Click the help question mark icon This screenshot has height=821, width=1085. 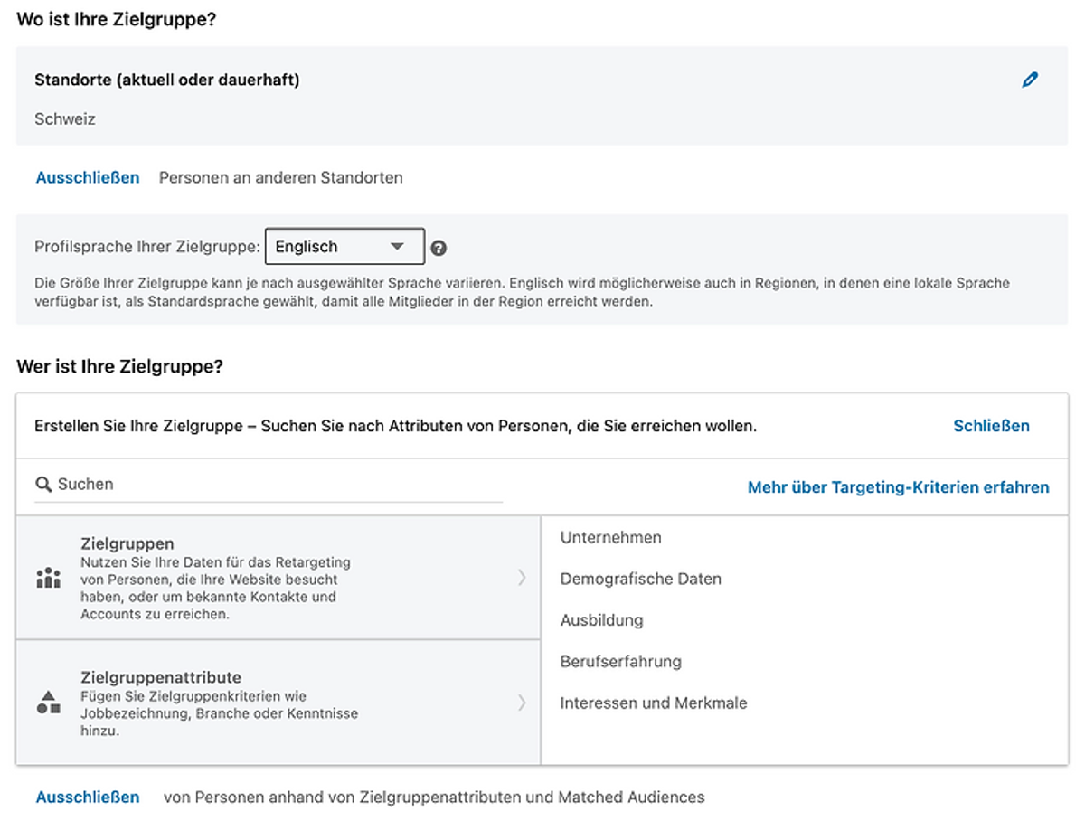click(439, 248)
